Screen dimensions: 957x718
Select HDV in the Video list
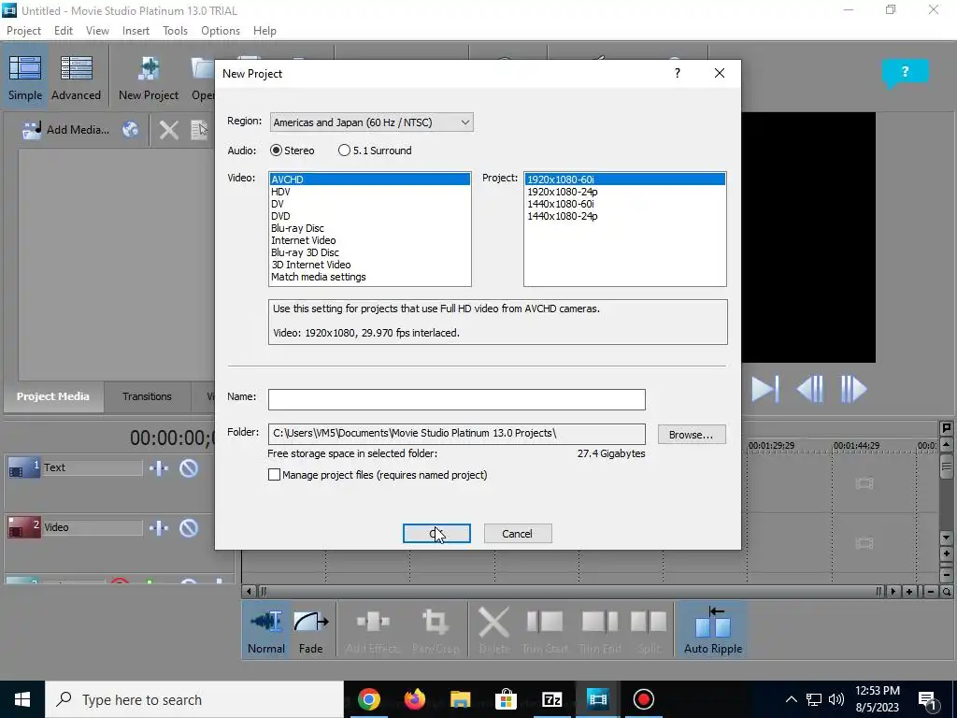point(370,192)
